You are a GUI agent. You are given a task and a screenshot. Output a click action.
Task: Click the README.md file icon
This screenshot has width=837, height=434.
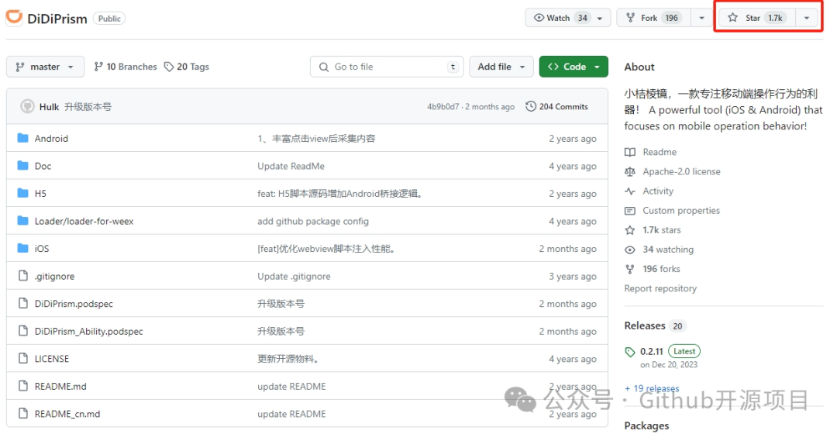[x=23, y=386]
